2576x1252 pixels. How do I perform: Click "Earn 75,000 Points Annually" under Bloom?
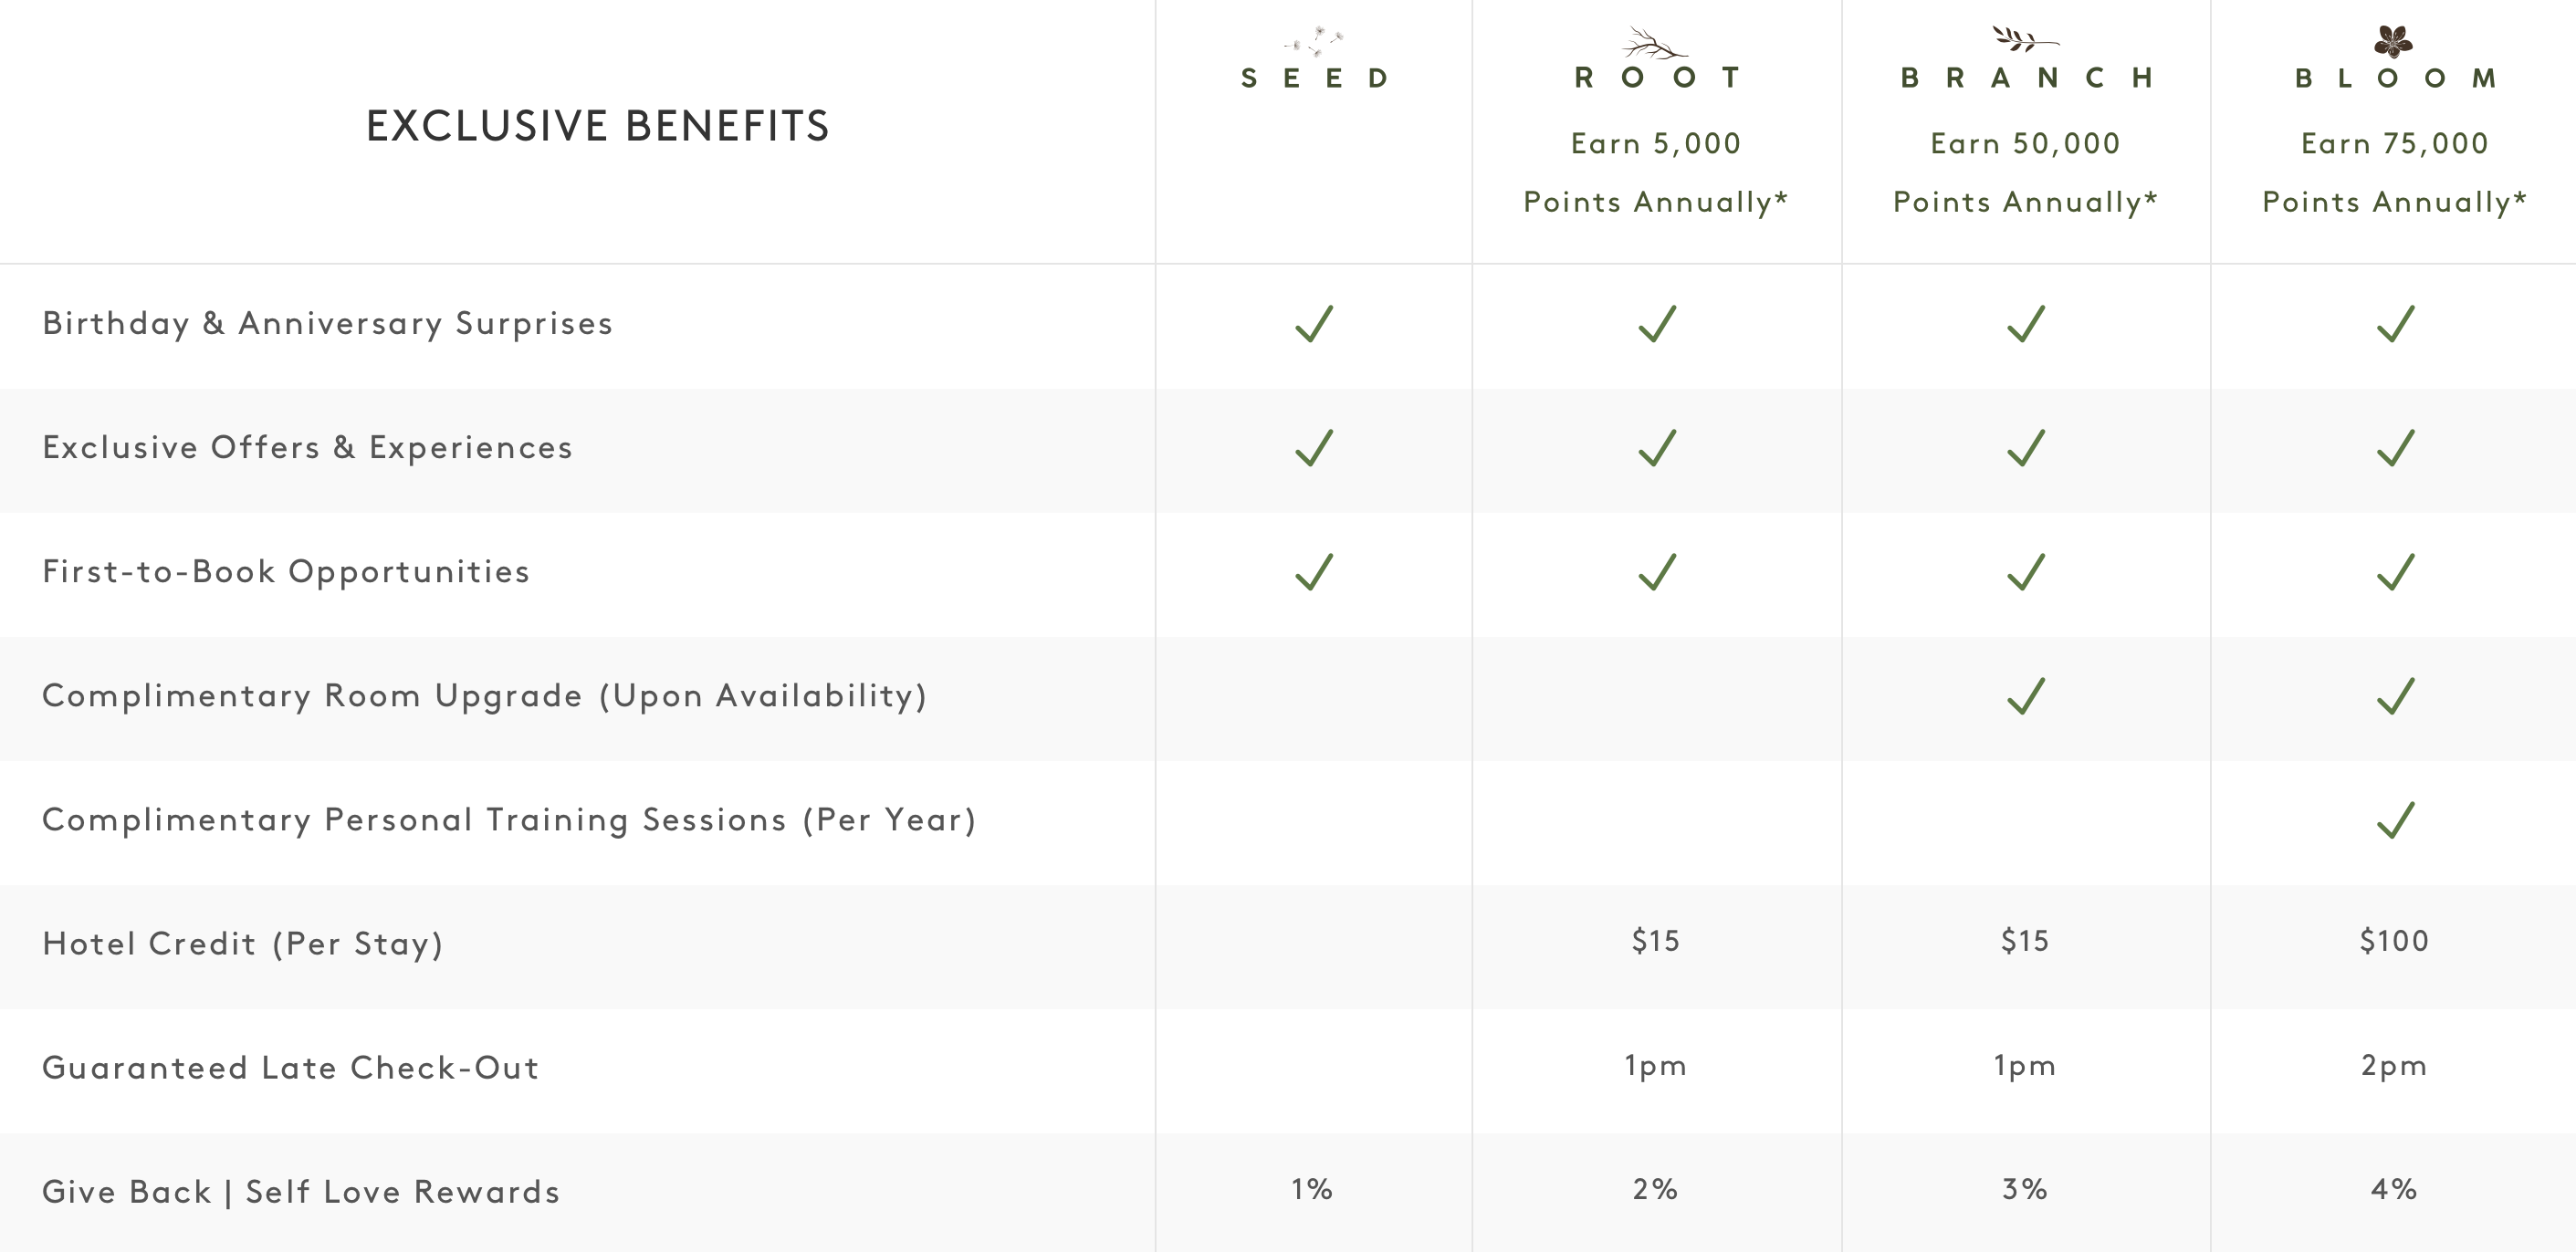coord(2394,172)
